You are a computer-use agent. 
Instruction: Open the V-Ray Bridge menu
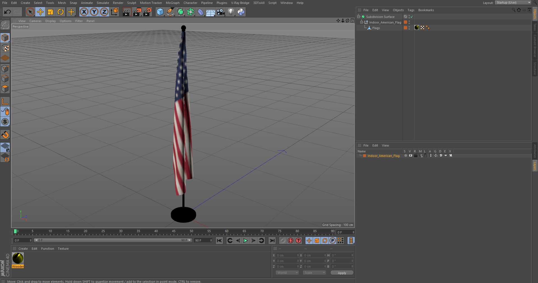coord(240,3)
